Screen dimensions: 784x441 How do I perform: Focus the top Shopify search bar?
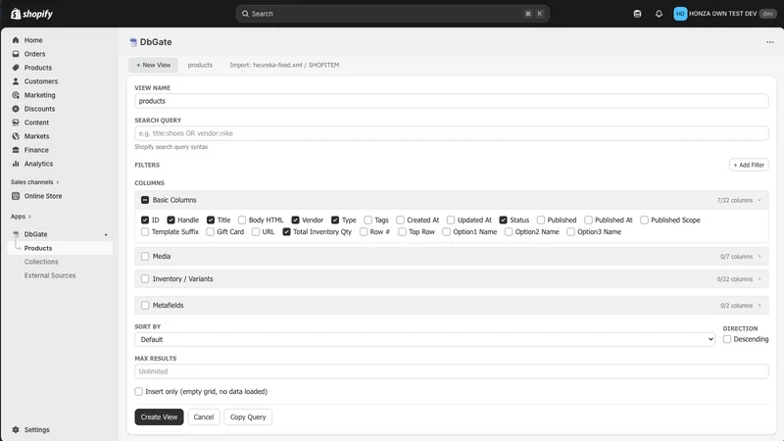coord(393,14)
